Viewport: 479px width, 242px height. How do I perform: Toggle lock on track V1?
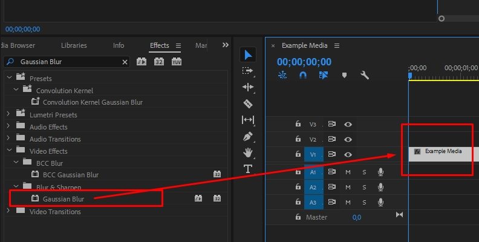pyautogui.click(x=298, y=154)
